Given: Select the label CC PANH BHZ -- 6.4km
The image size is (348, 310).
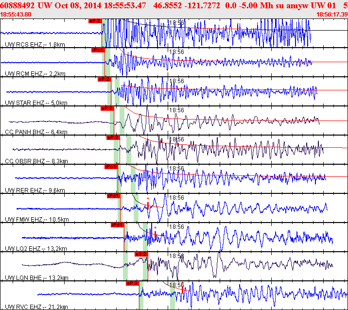Looking at the screenshot, I should 36,132.
